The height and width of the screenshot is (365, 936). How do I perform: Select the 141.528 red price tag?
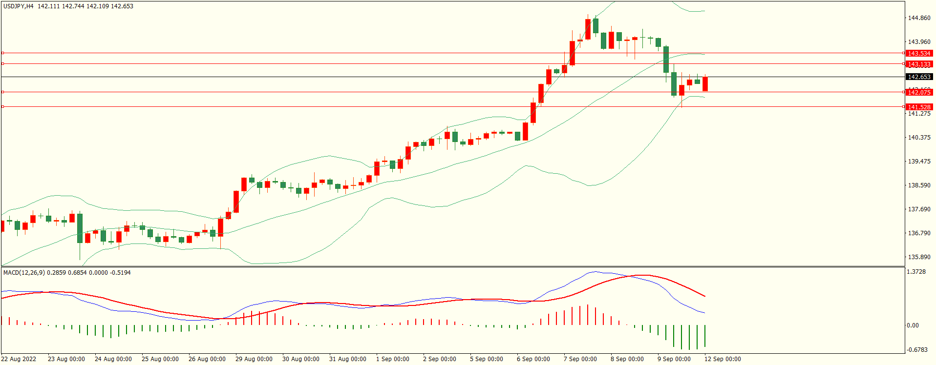tap(919, 107)
